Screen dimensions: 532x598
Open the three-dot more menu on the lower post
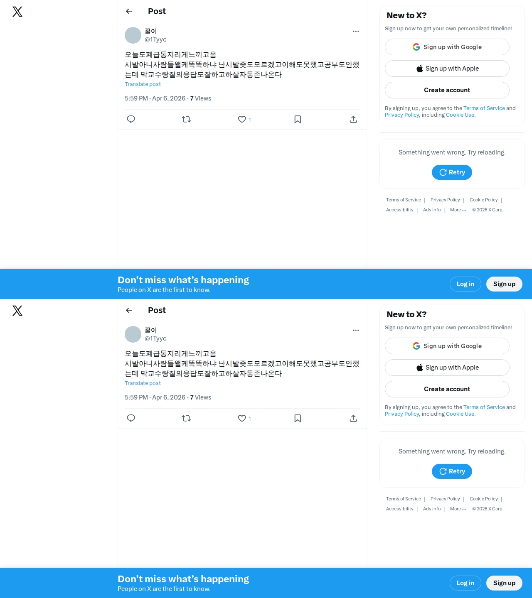[x=356, y=330]
